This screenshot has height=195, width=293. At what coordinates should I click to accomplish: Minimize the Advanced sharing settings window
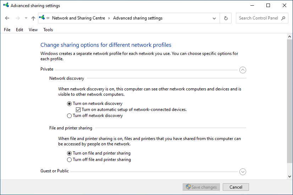tap(252, 5)
